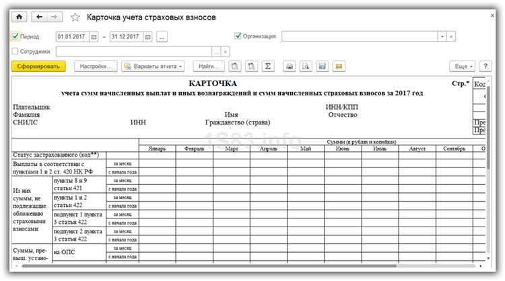Image resolution: width=505 pixels, height=281 pixels.
Task: Open Варианты отчета dropdown
Action: tap(153, 67)
